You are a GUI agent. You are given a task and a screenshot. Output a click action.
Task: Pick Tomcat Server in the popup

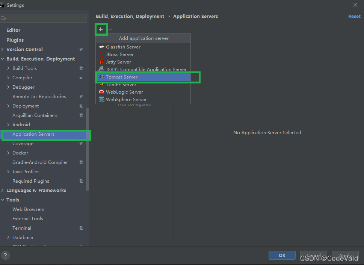tap(143, 77)
